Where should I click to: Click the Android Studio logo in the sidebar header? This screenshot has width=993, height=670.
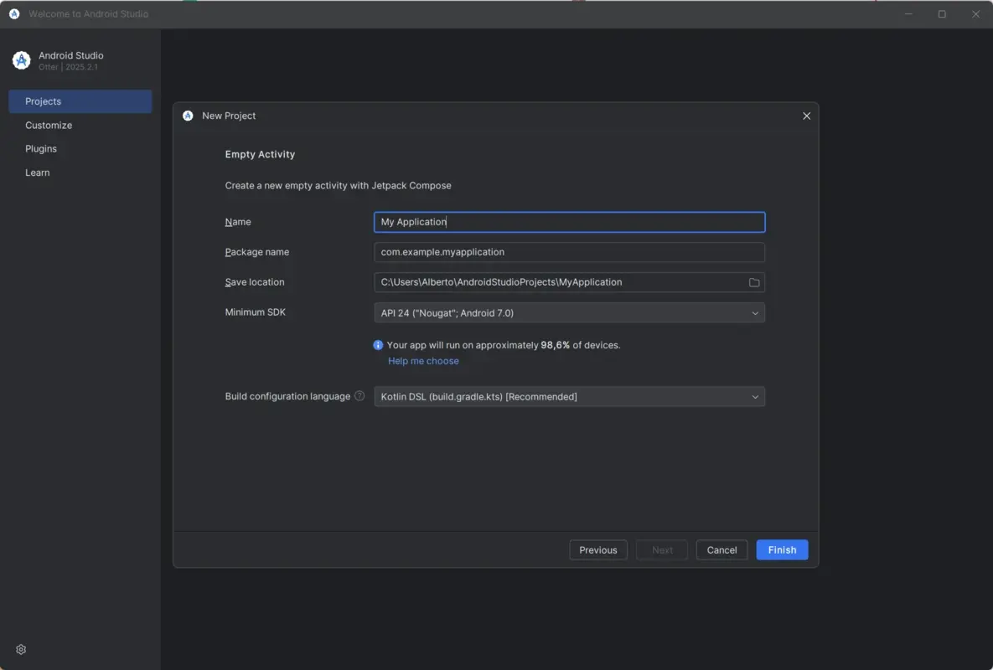(x=20, y=59)
